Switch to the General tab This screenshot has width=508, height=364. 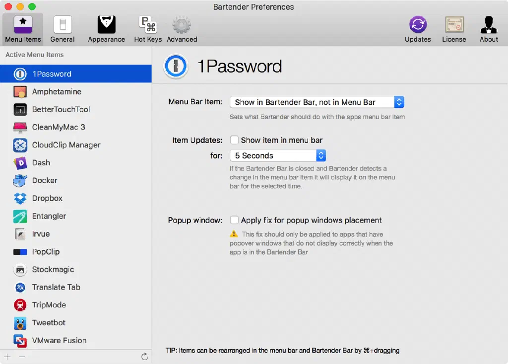click(x=63, y=29)
